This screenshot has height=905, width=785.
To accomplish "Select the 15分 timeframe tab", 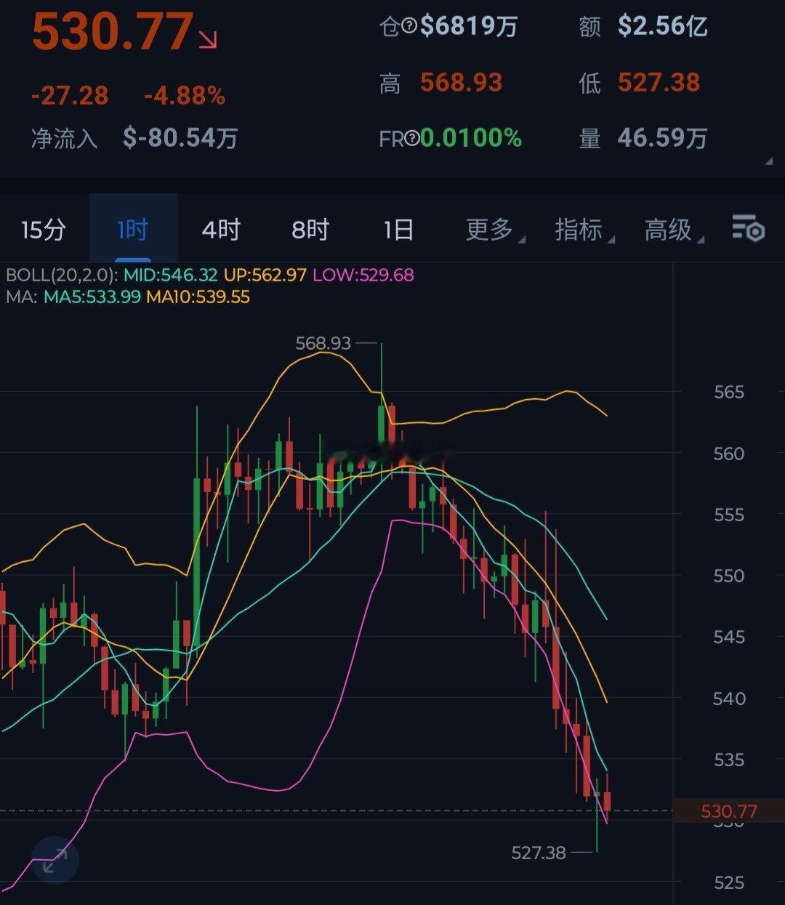I will 44,230.
